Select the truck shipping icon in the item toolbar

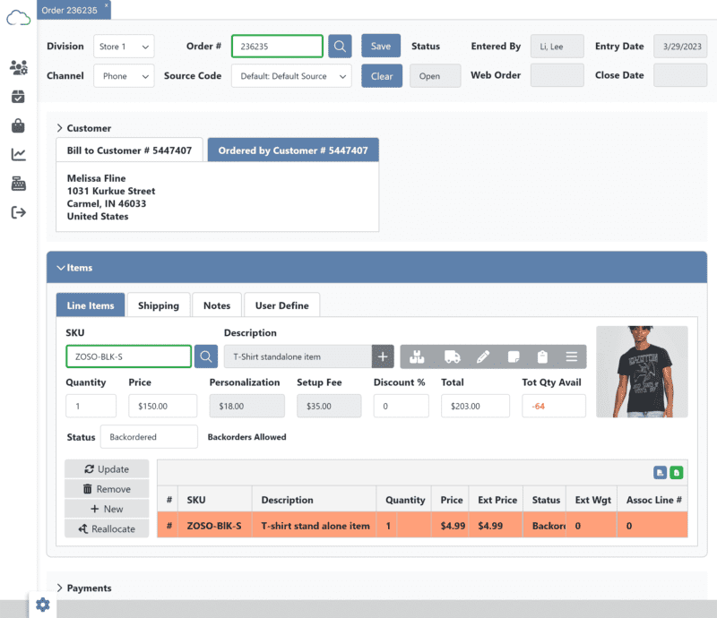click(x=450, y=356)
